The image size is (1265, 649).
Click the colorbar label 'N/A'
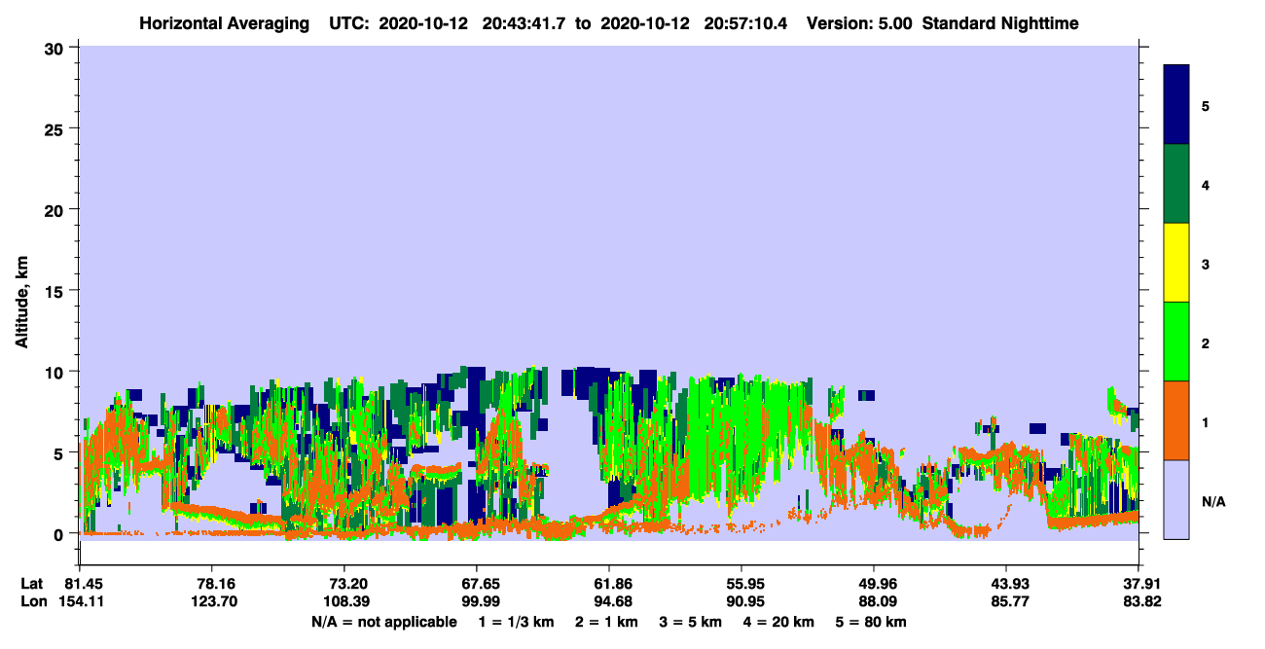[1213, 501]
